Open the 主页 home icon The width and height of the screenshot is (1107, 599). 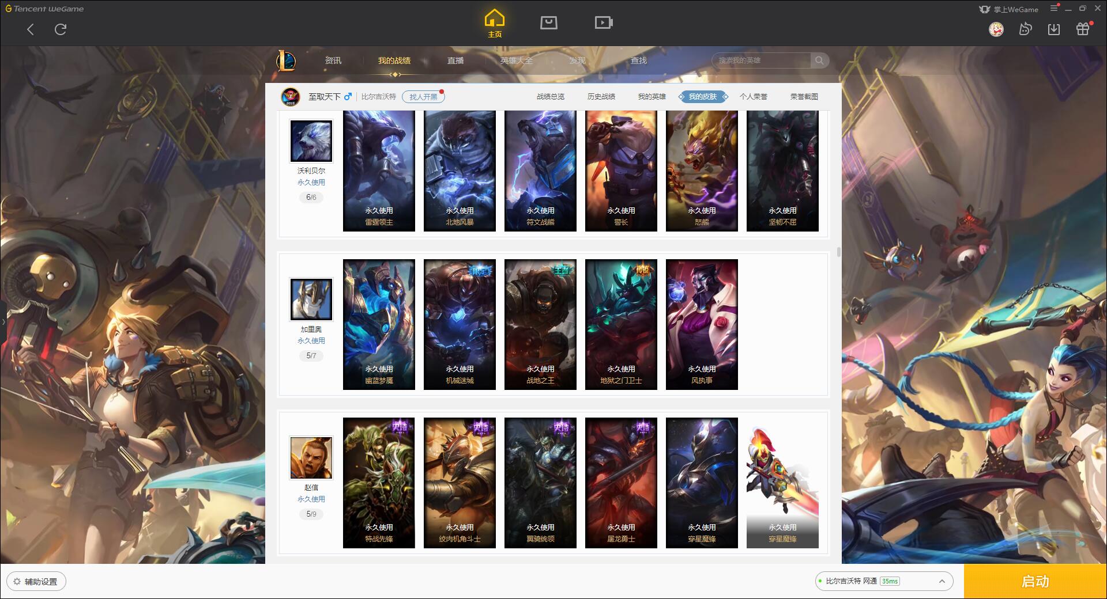tap(495, 24)
